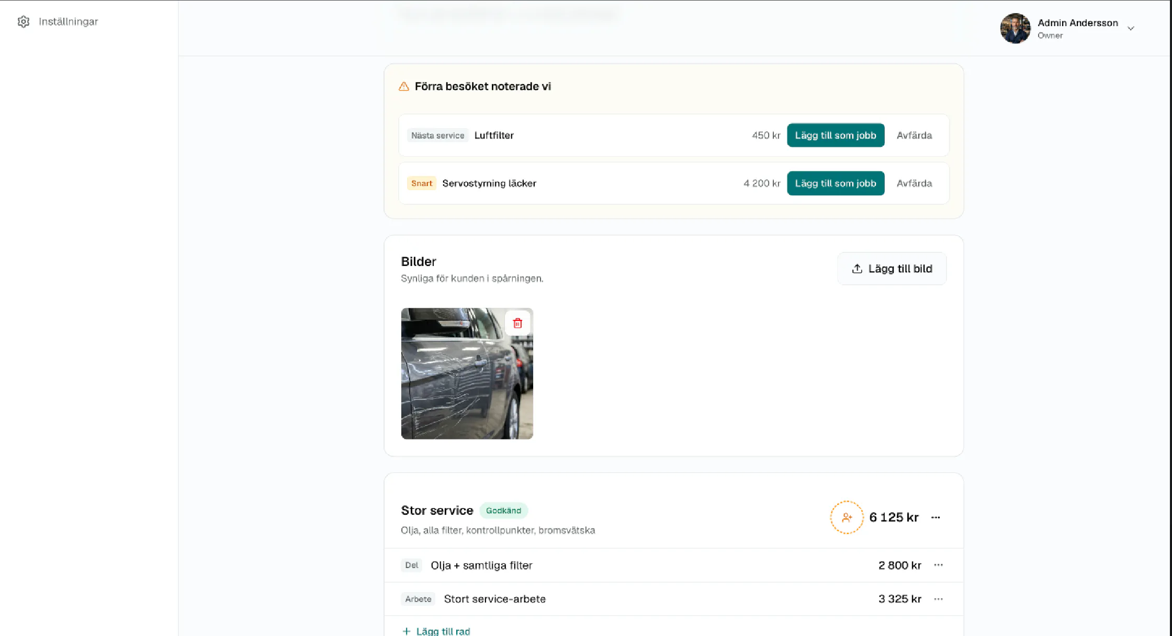Image resolution: width=1172 pixels, height=636 pixels.
Task: Click the trash icon on the car photo
Action: click(517, 323)
